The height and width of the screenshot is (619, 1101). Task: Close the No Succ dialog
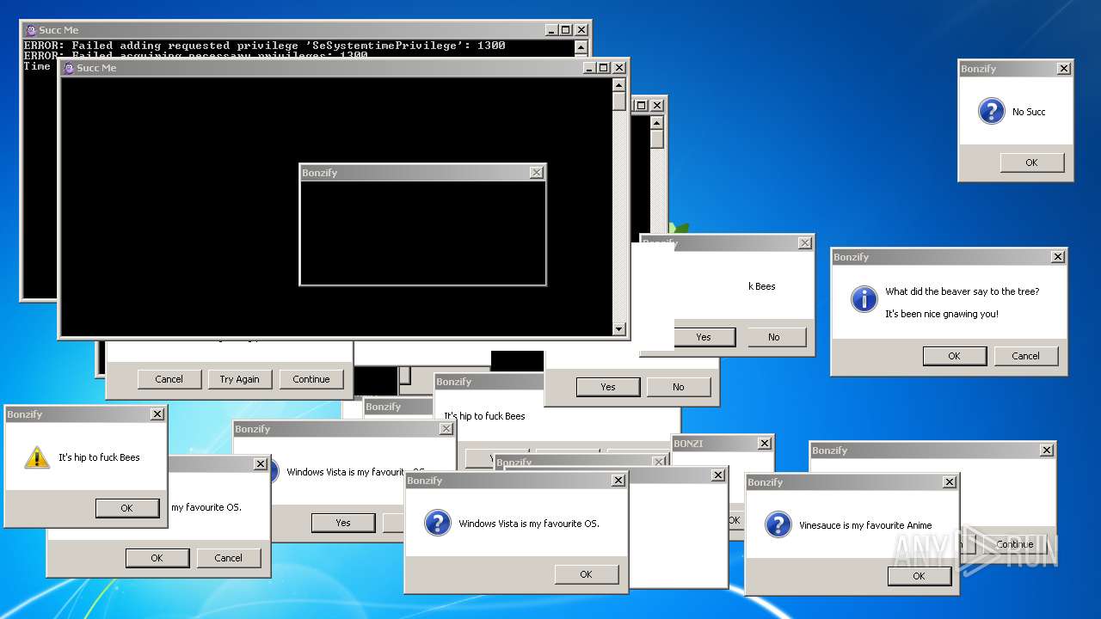click(1064, 69)
